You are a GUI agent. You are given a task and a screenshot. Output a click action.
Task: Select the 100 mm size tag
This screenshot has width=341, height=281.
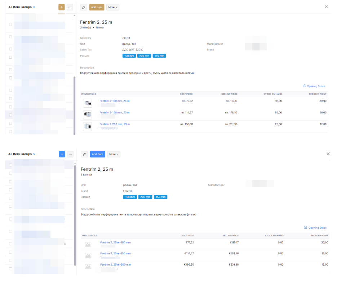(129, 55)
